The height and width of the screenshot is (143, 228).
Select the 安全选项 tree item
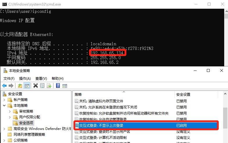coord(26,123)
